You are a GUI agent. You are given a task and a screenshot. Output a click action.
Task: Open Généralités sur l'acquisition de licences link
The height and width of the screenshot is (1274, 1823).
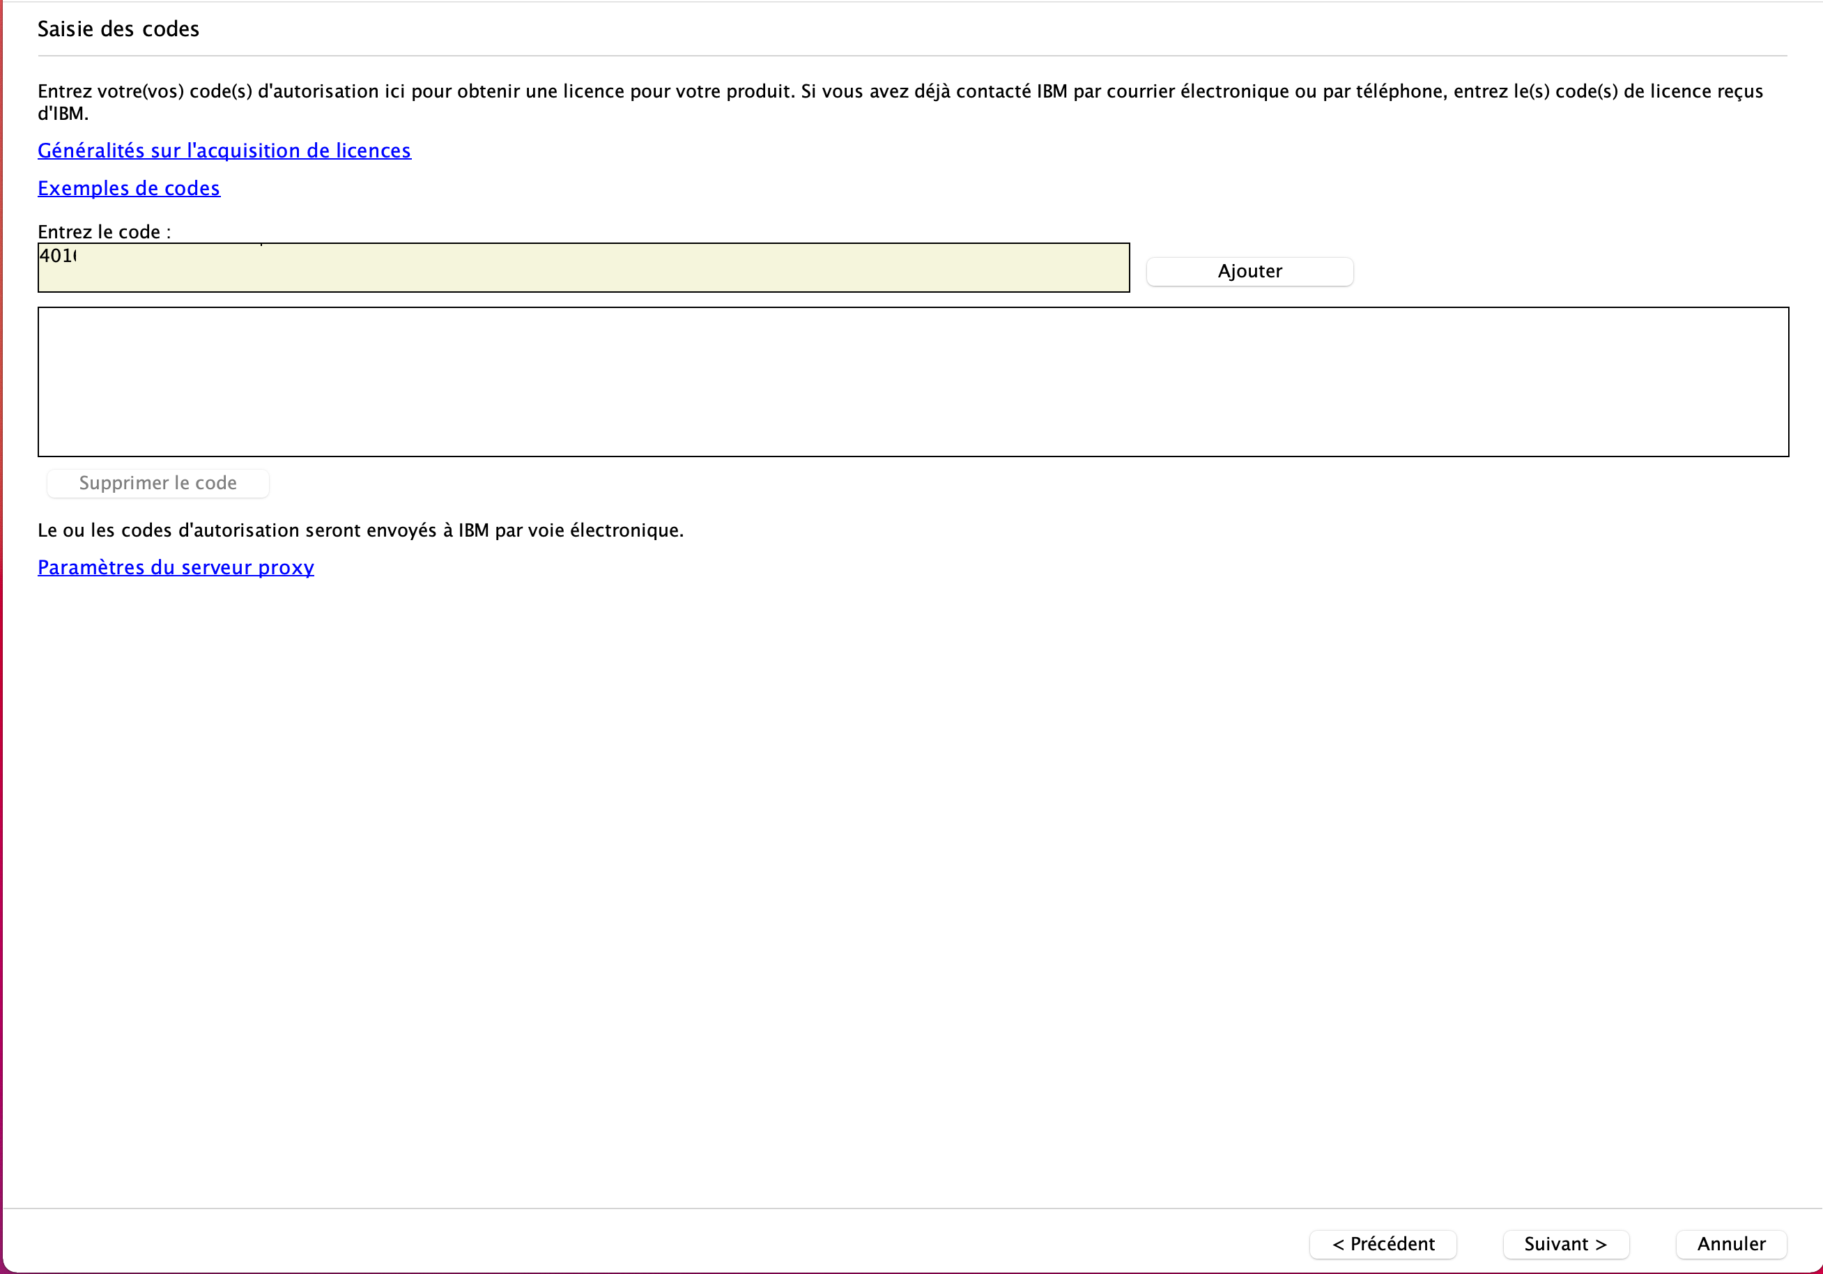pos(224,151)
